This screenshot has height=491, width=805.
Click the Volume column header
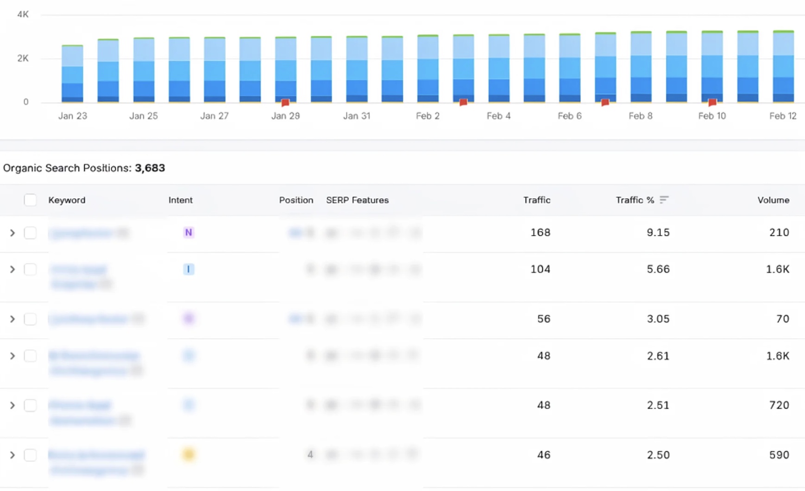coord(774,200)
